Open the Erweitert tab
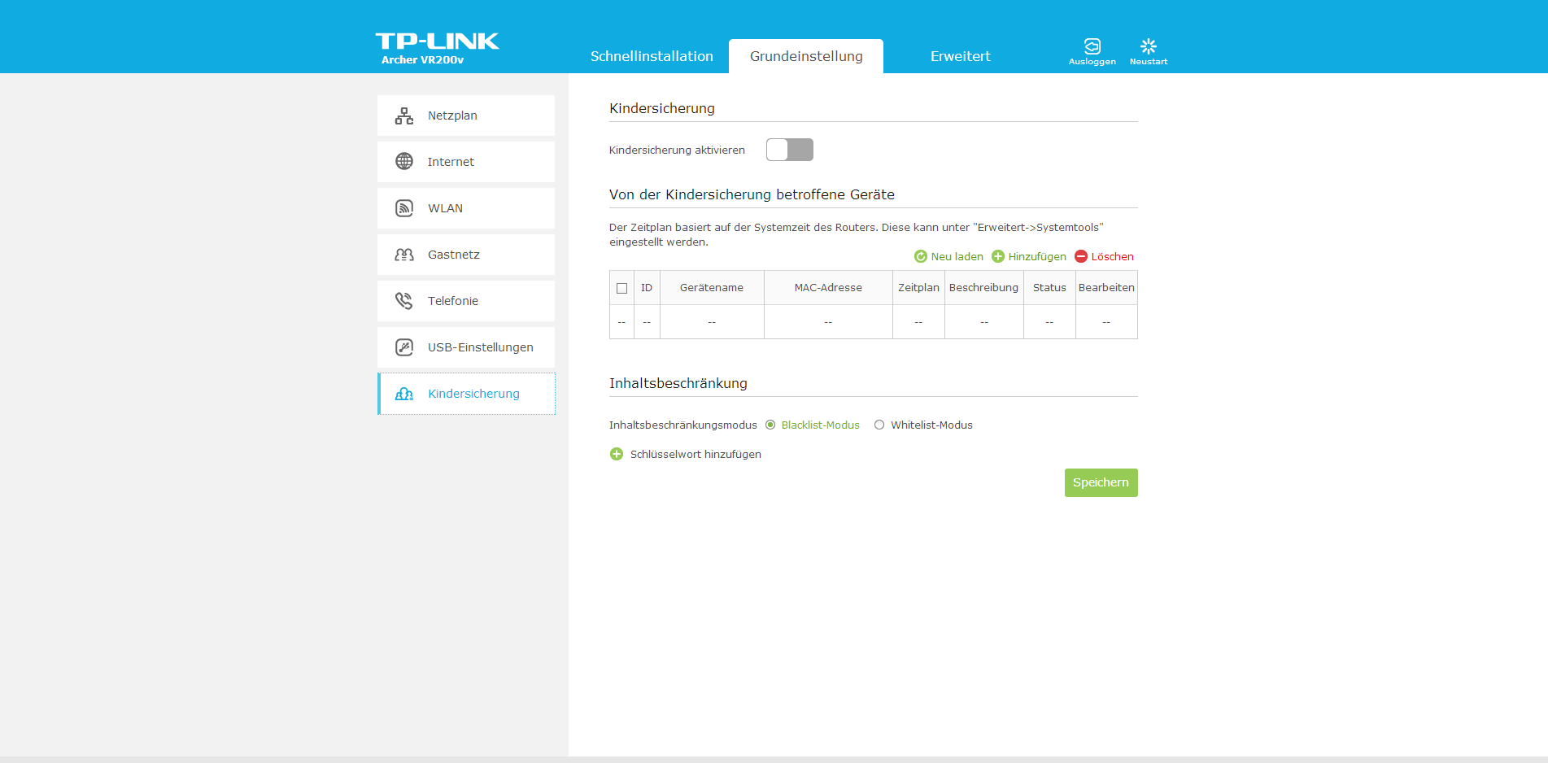The width and height of the screenshot is (1548, 763). pos(960,56)
